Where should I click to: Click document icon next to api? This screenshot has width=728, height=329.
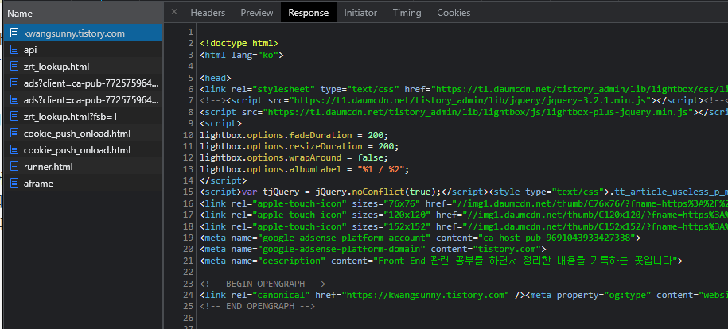click(x=15, y=49)
